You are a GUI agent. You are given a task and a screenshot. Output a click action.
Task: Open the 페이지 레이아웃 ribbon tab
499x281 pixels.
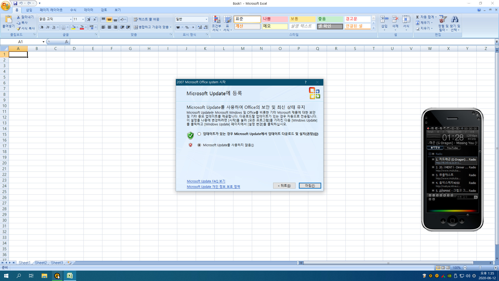click(51, 10)
